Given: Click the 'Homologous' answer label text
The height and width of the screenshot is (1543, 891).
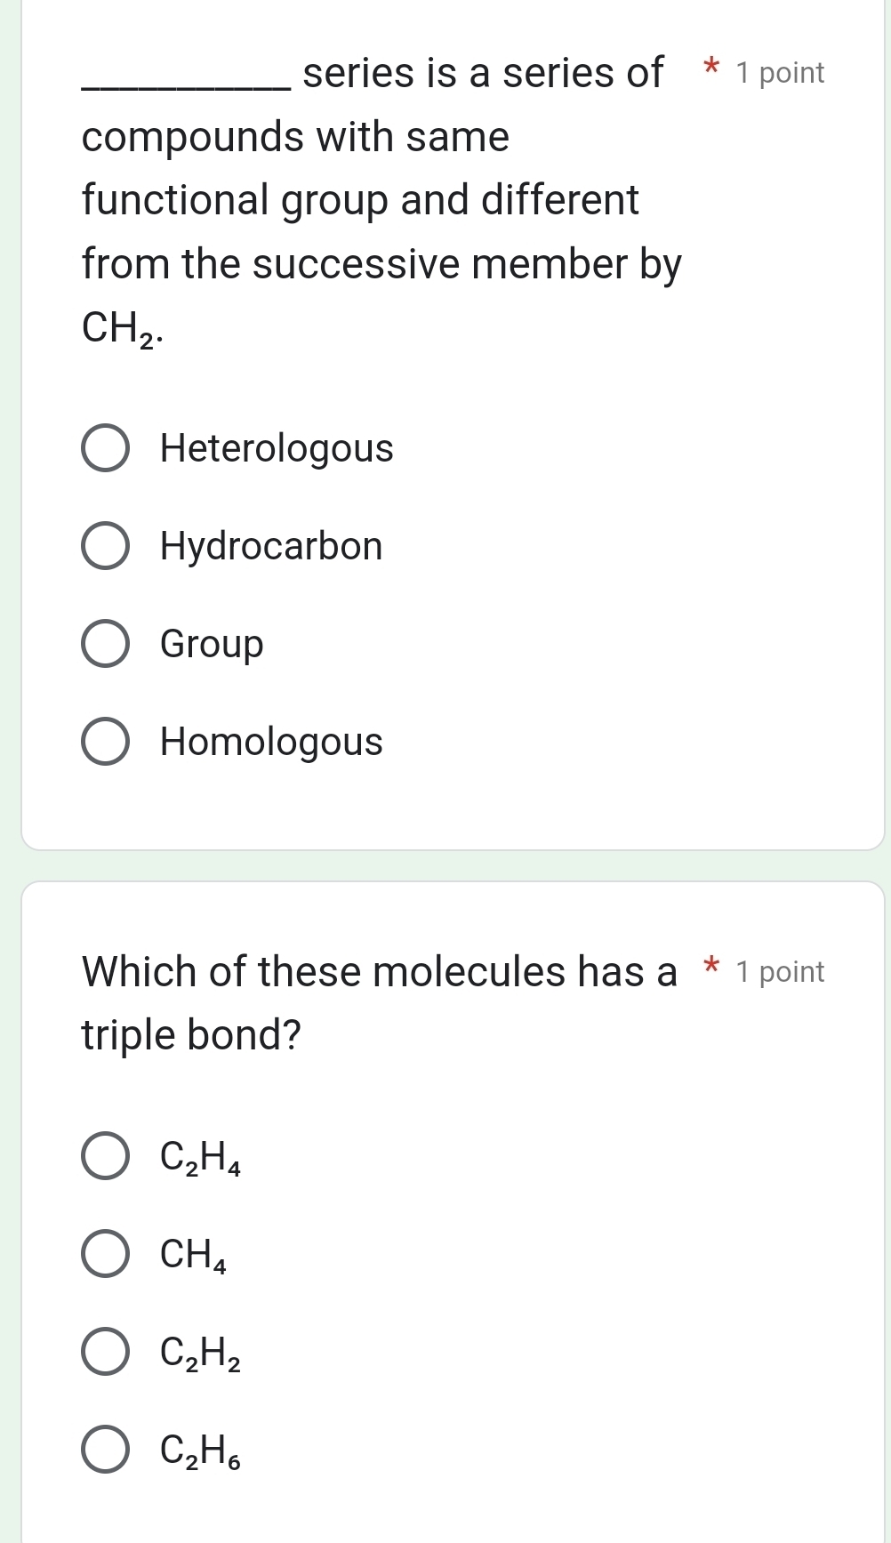Looking at the screenshot, I should 271,742.
